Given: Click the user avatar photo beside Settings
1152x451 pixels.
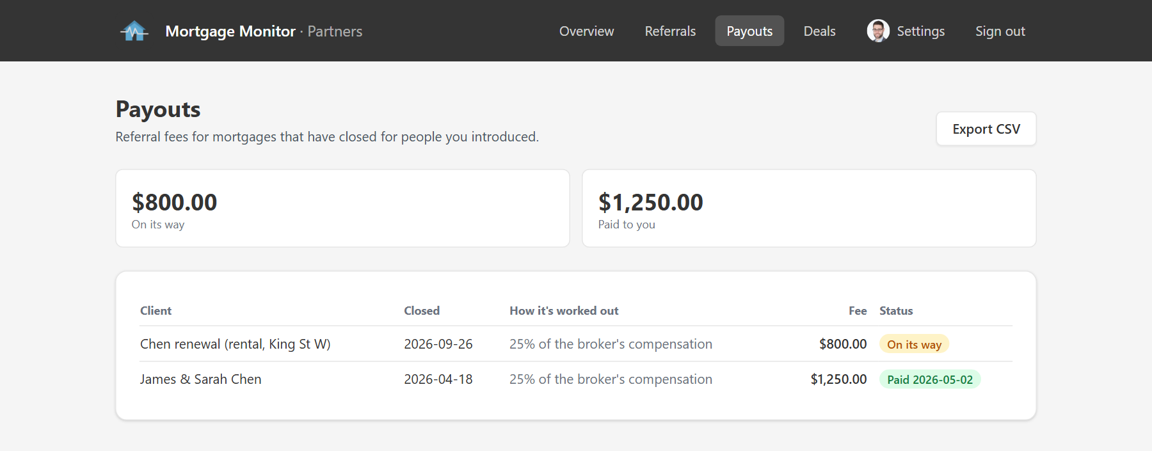Looking at the screenshot, I should tap(878, 31).
